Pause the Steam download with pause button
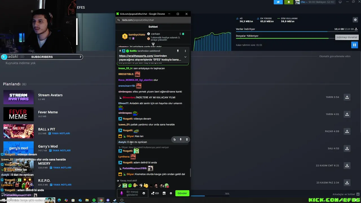The width and height of the screenshot is (361, 203). click(x=355, y=45)
